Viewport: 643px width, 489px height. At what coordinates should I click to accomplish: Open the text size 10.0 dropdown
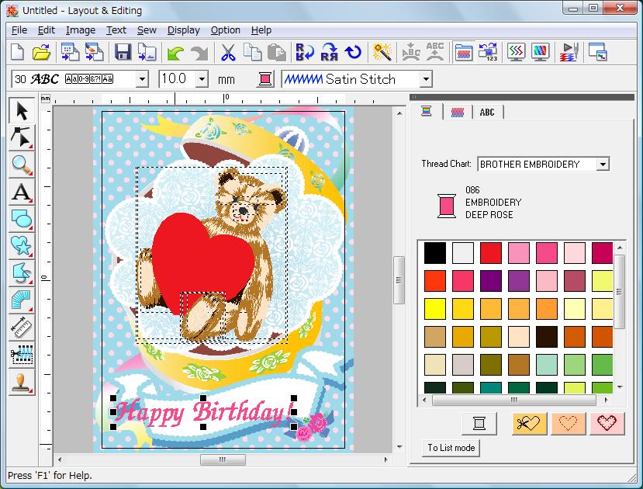point(202,78)
